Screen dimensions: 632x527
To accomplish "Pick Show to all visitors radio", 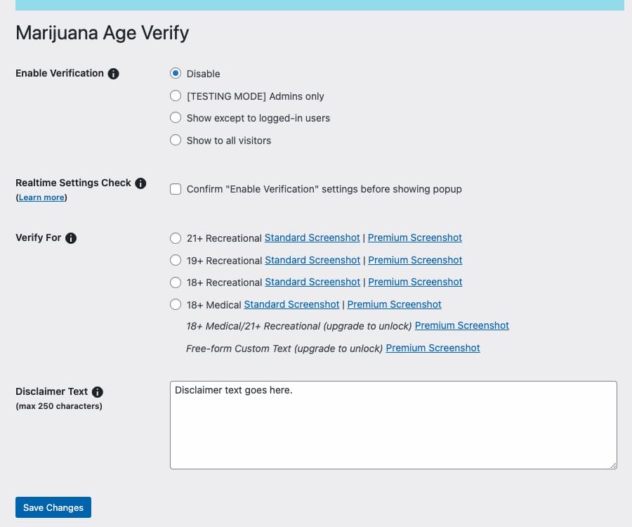I will 176,141.
